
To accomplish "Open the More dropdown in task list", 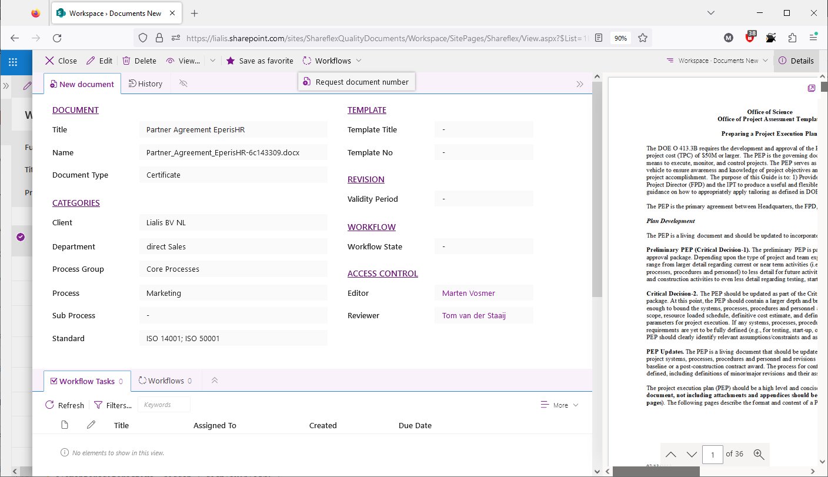I will tap(560, 405).
